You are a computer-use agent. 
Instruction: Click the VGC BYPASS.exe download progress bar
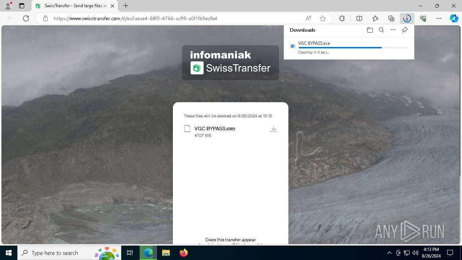(x=353, y=48)
